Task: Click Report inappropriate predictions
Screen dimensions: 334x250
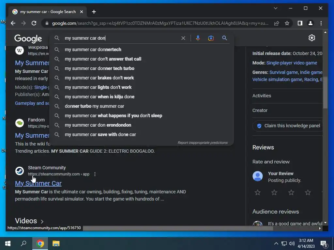Action: coord(203,143)
